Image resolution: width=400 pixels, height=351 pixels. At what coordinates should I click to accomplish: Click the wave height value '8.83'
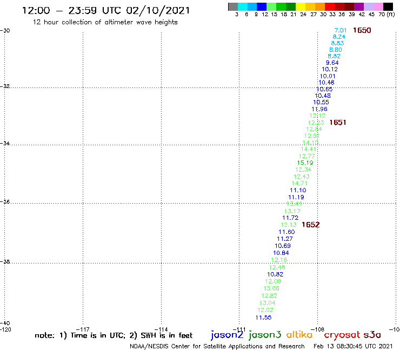pos(337,43)
